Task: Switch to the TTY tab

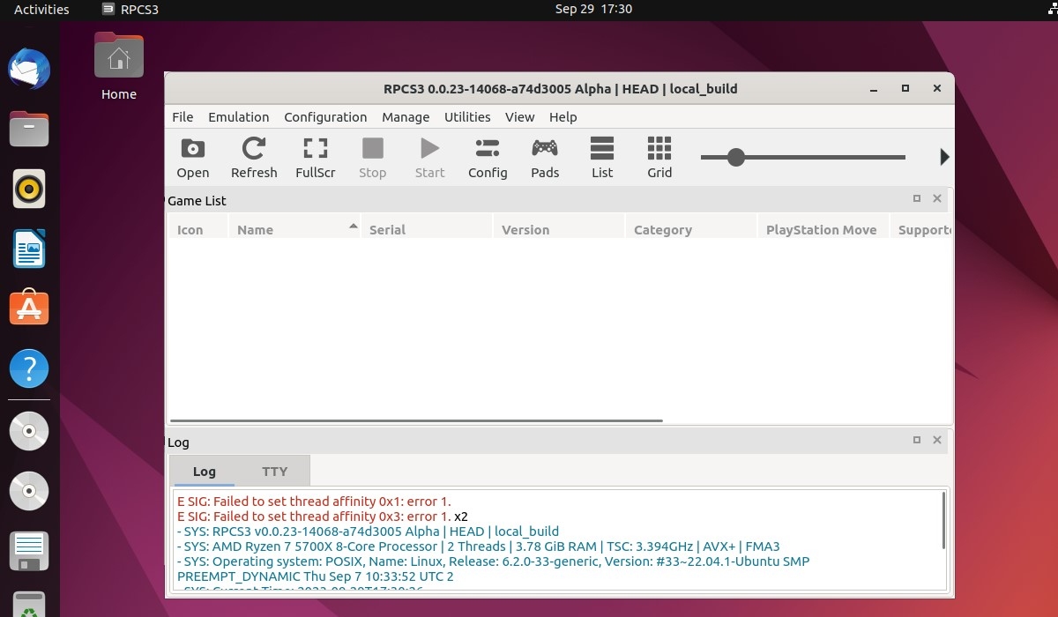Action: (274, 472)
